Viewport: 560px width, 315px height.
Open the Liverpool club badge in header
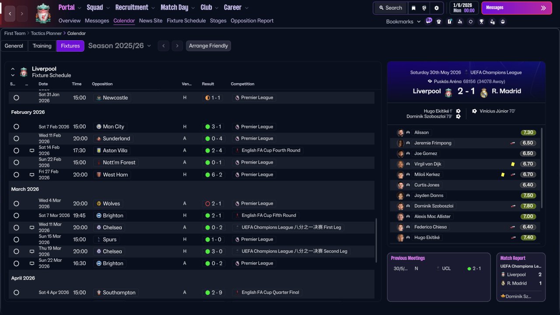click(x=43, y=14)
